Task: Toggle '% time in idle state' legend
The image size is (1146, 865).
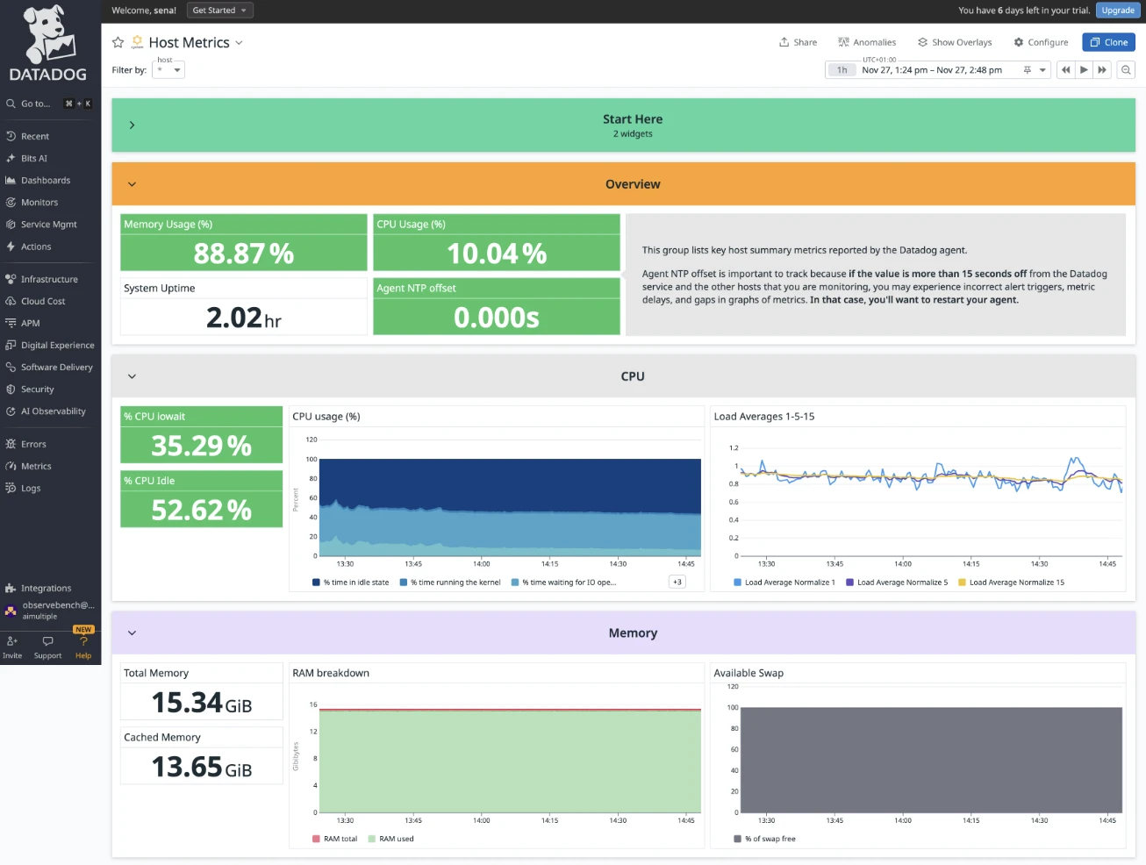Action: point(351,582)
